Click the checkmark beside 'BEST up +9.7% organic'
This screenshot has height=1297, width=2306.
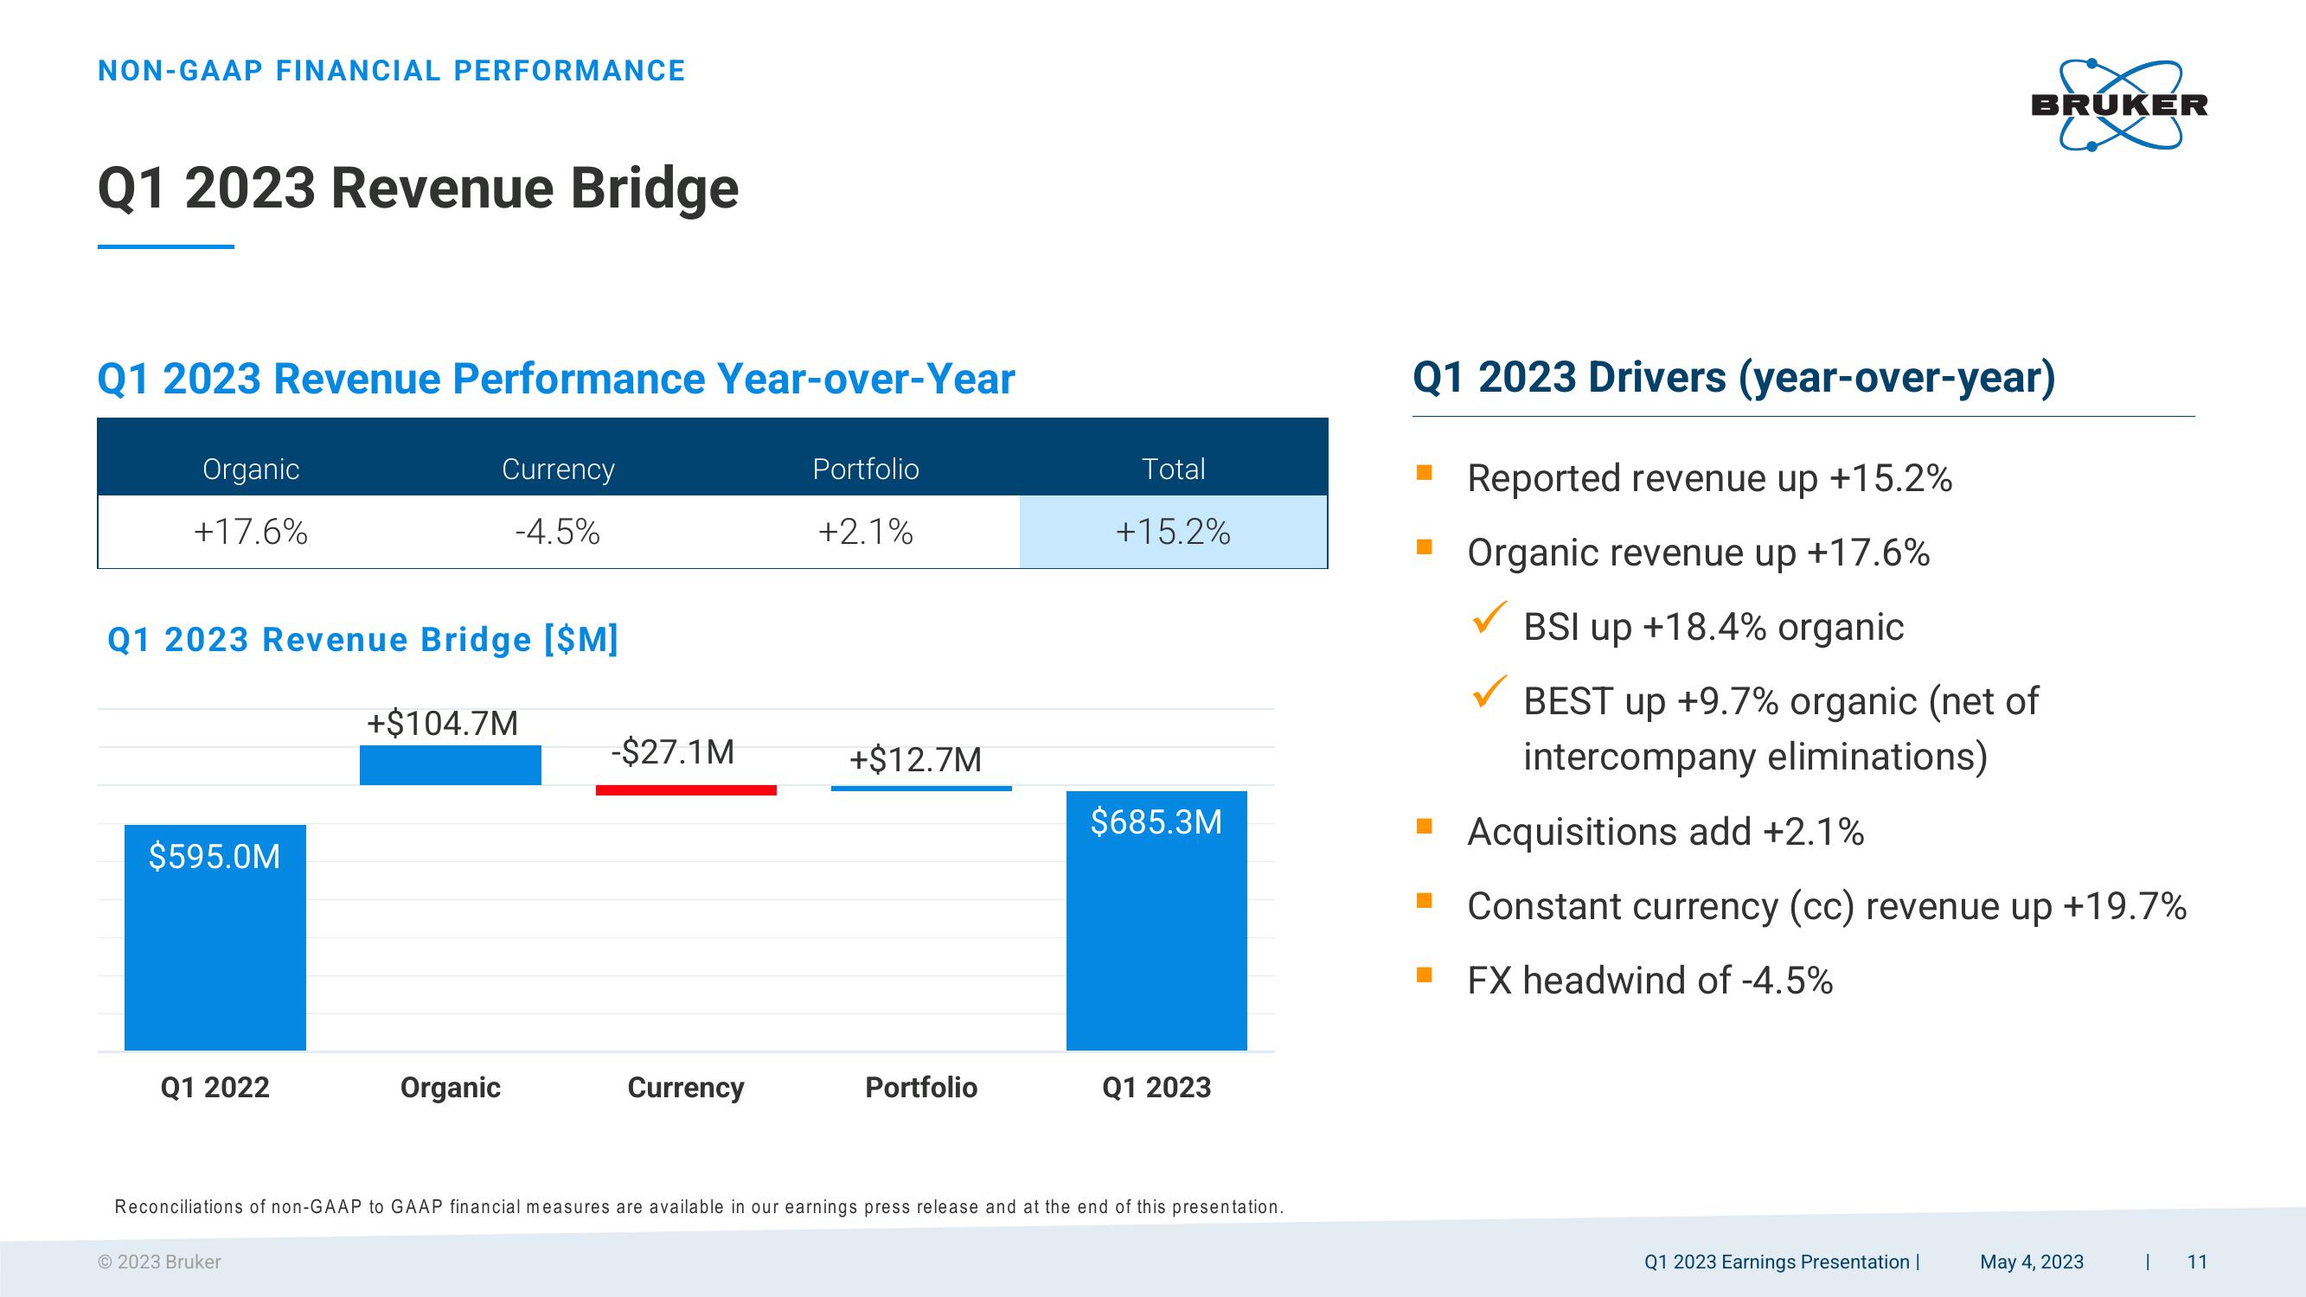(x=1489, y=691)
